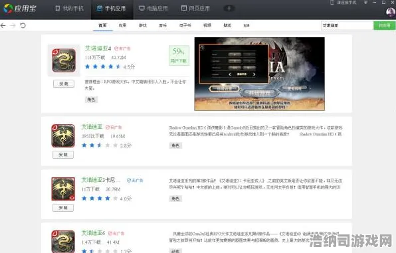Open the second 艾诺迪亚 app icon
Image resolution: width=396 pixels, height=253 pixels.
[x=63, y=136]
